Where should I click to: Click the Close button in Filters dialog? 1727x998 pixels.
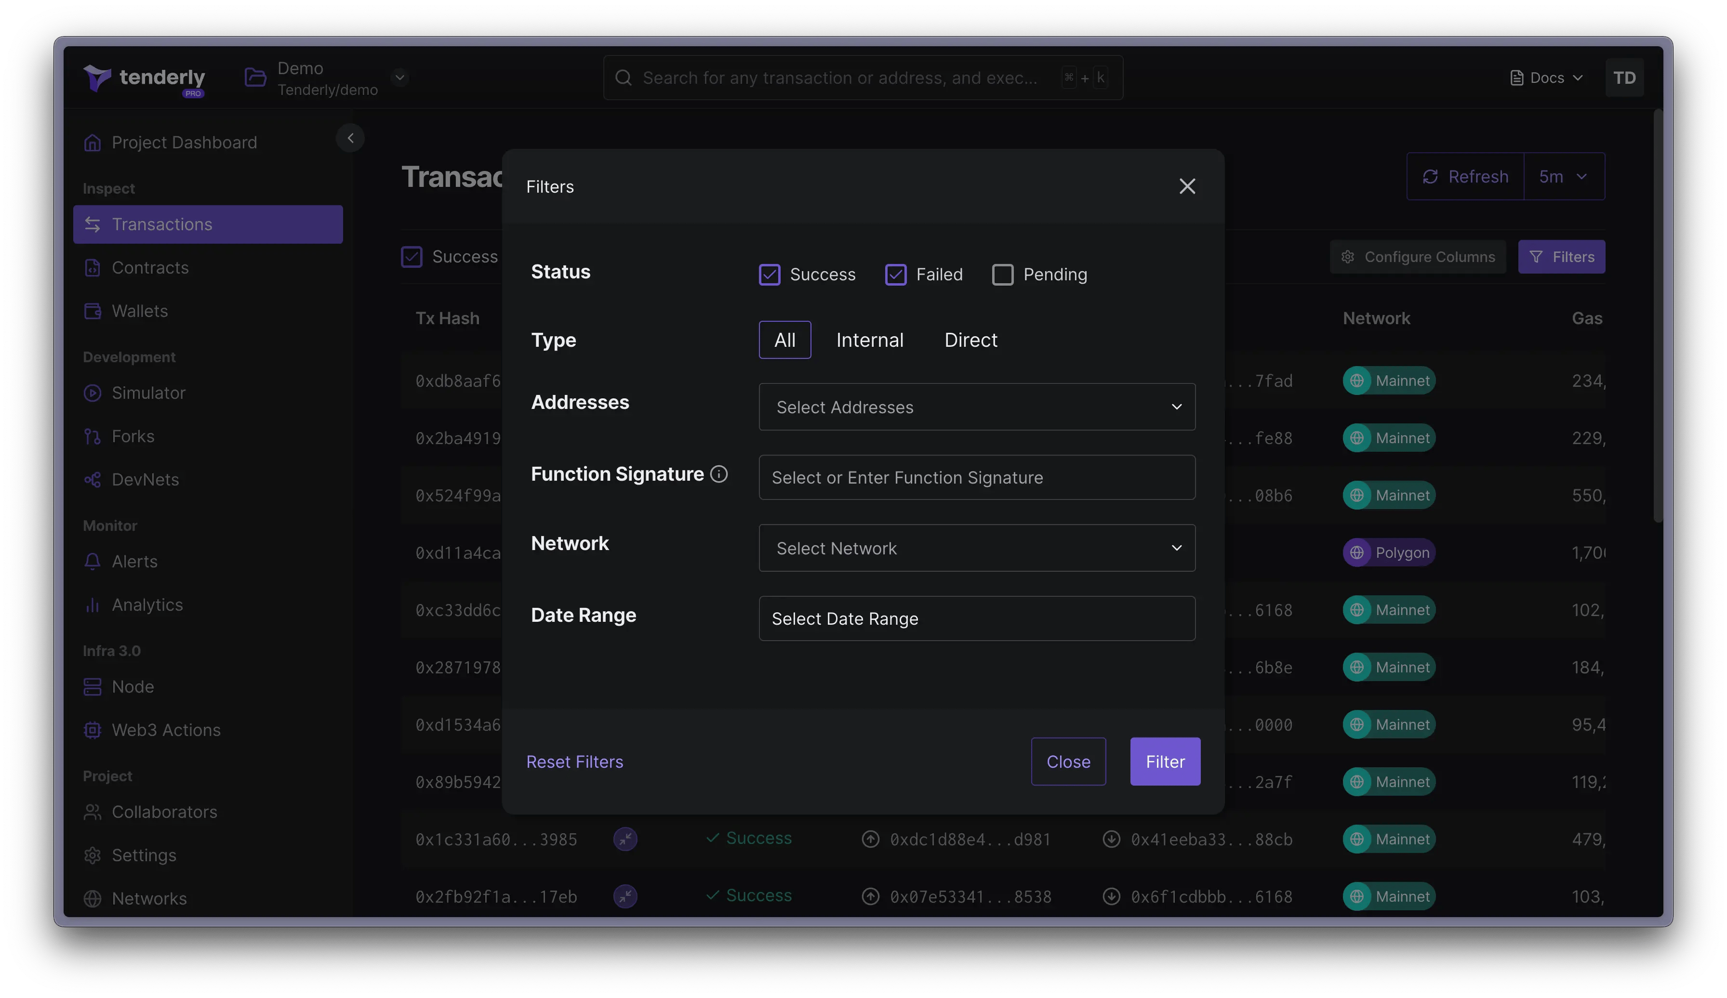tap(1068, 762)
